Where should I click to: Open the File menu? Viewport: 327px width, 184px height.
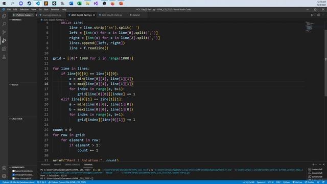(x=9, y=9)
